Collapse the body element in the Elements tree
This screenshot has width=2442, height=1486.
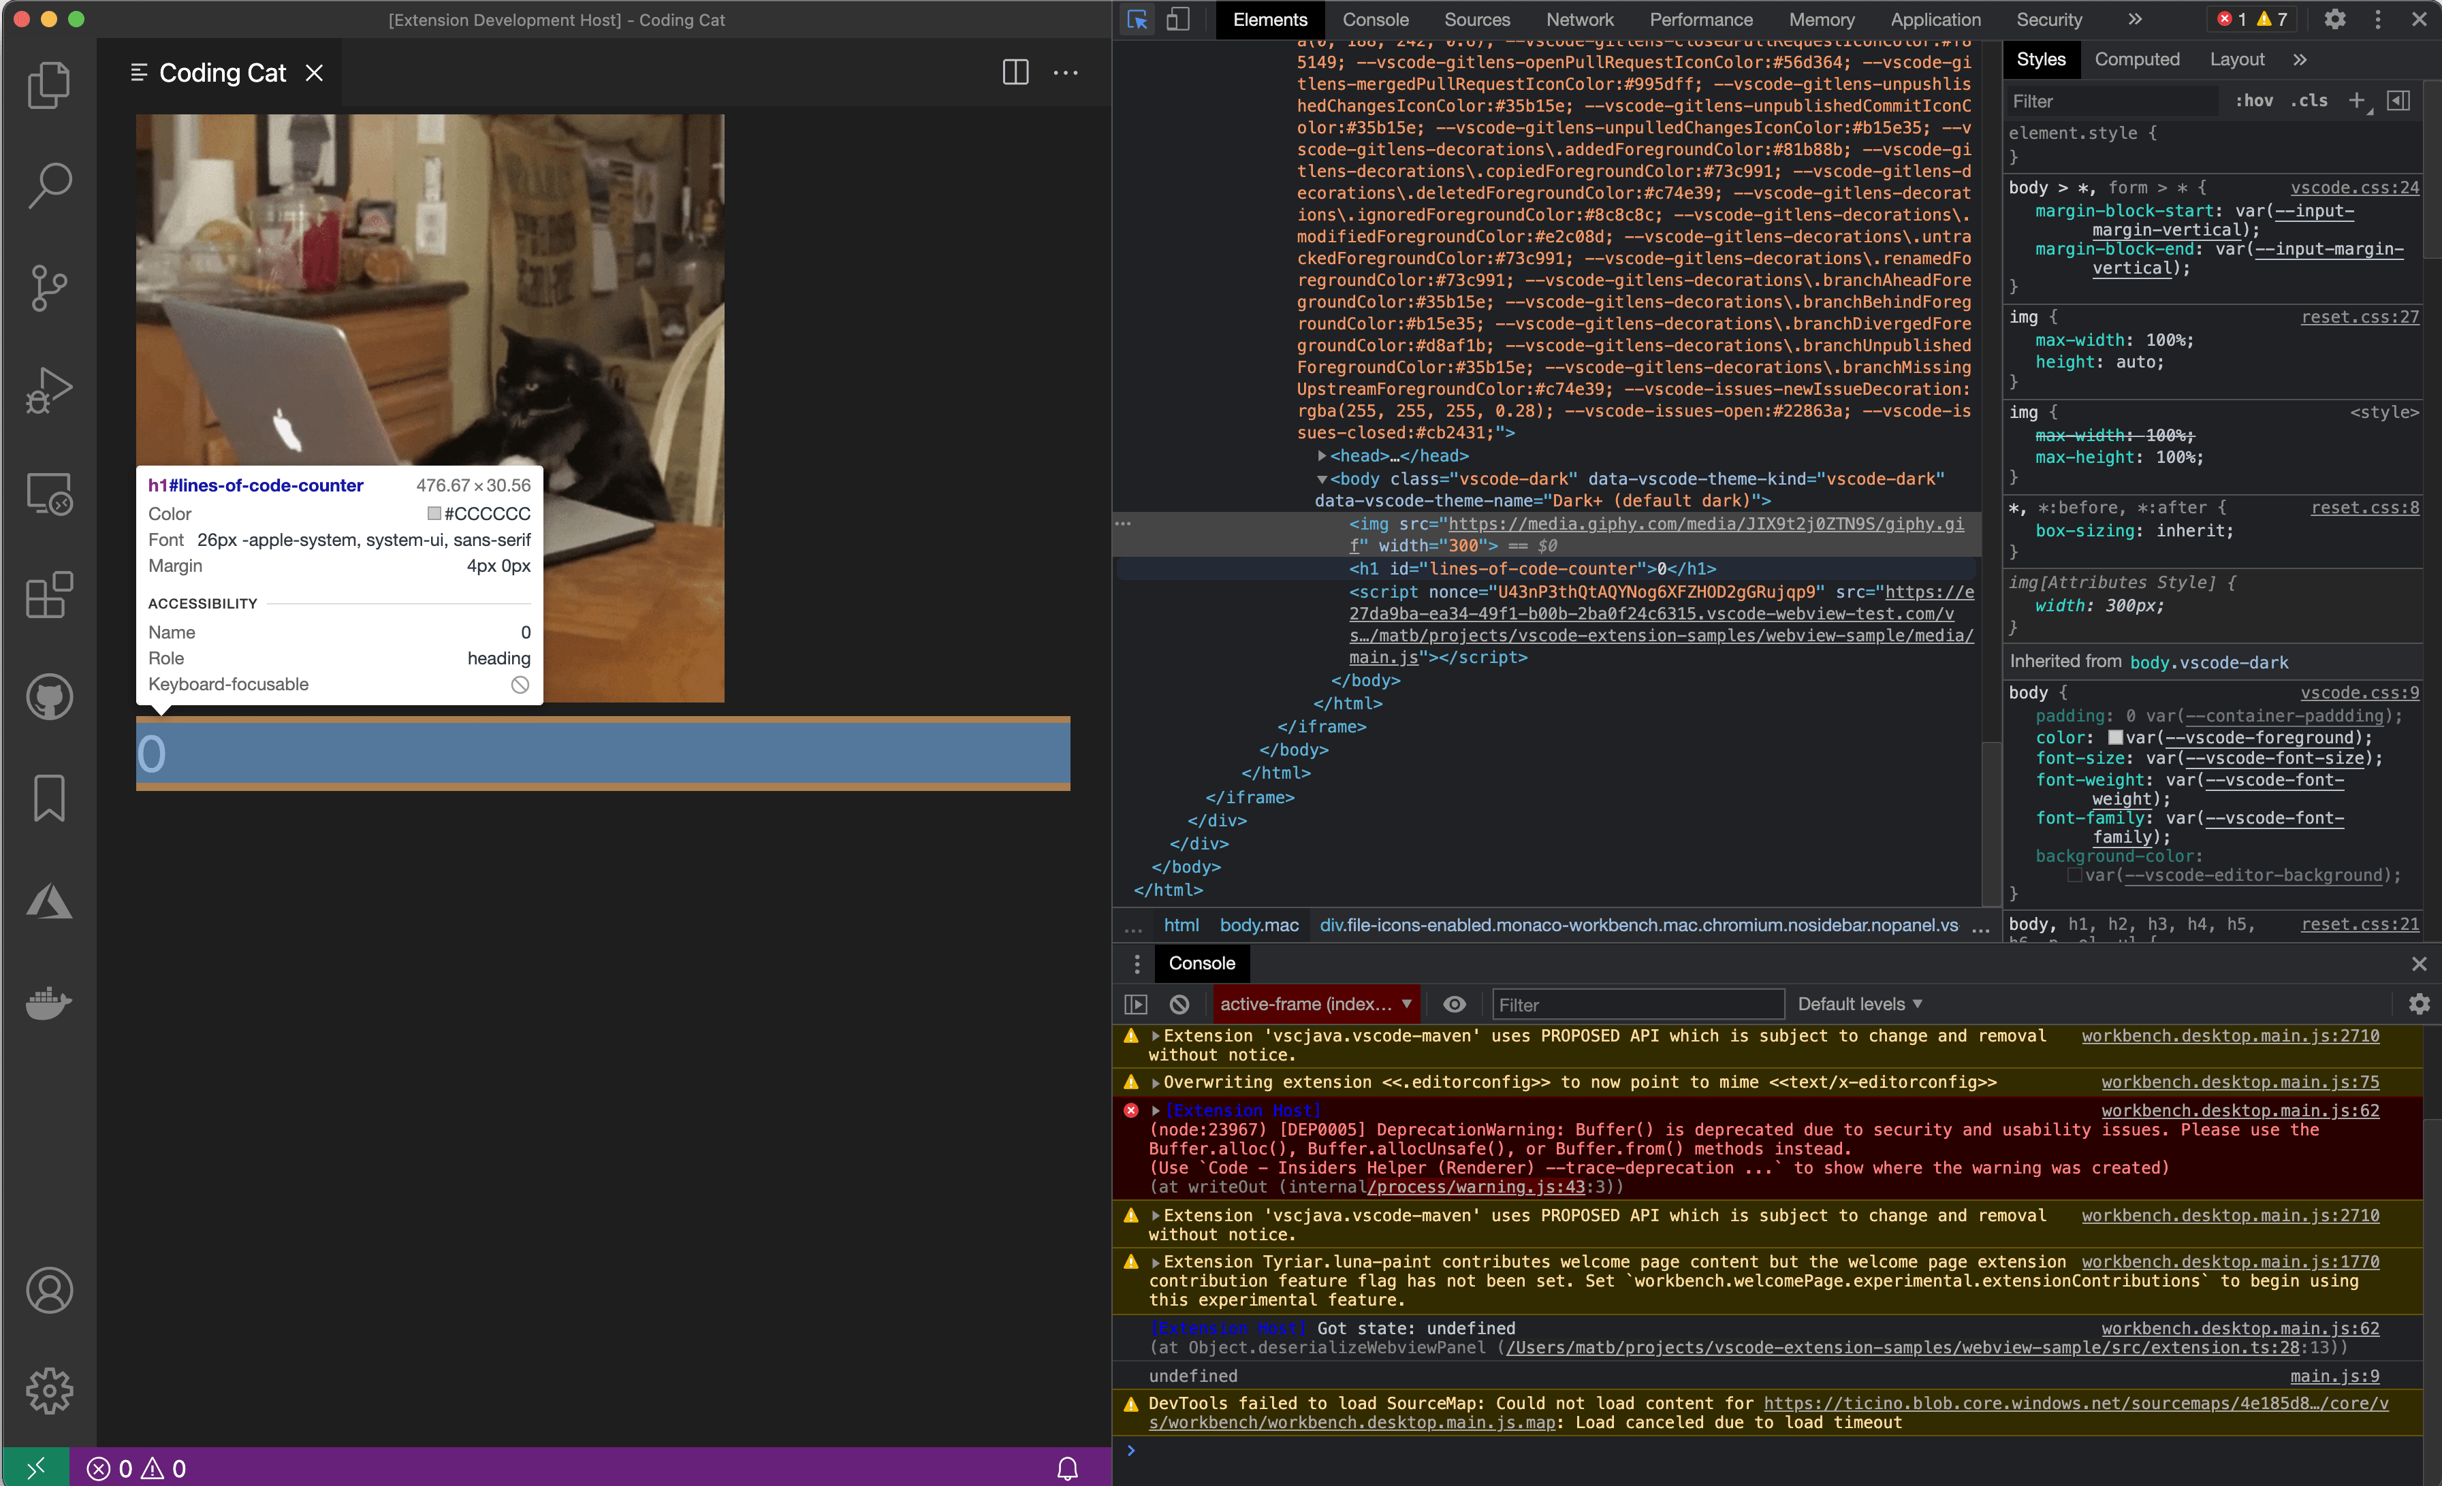pyautogui.click(x=1322, y=479)
